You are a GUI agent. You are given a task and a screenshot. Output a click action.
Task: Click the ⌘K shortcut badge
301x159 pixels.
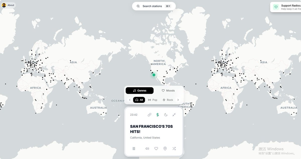click(168, 6)
